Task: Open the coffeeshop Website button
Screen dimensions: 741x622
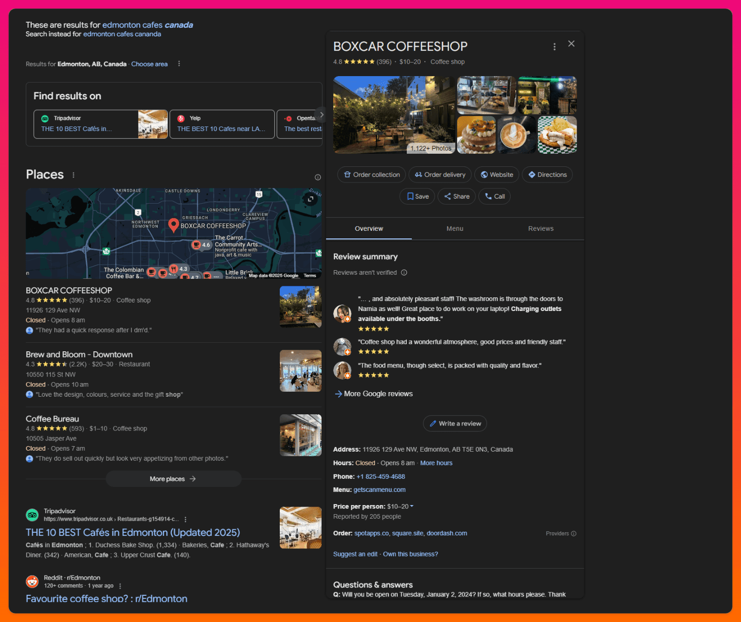Action: (x=497, y=175)
